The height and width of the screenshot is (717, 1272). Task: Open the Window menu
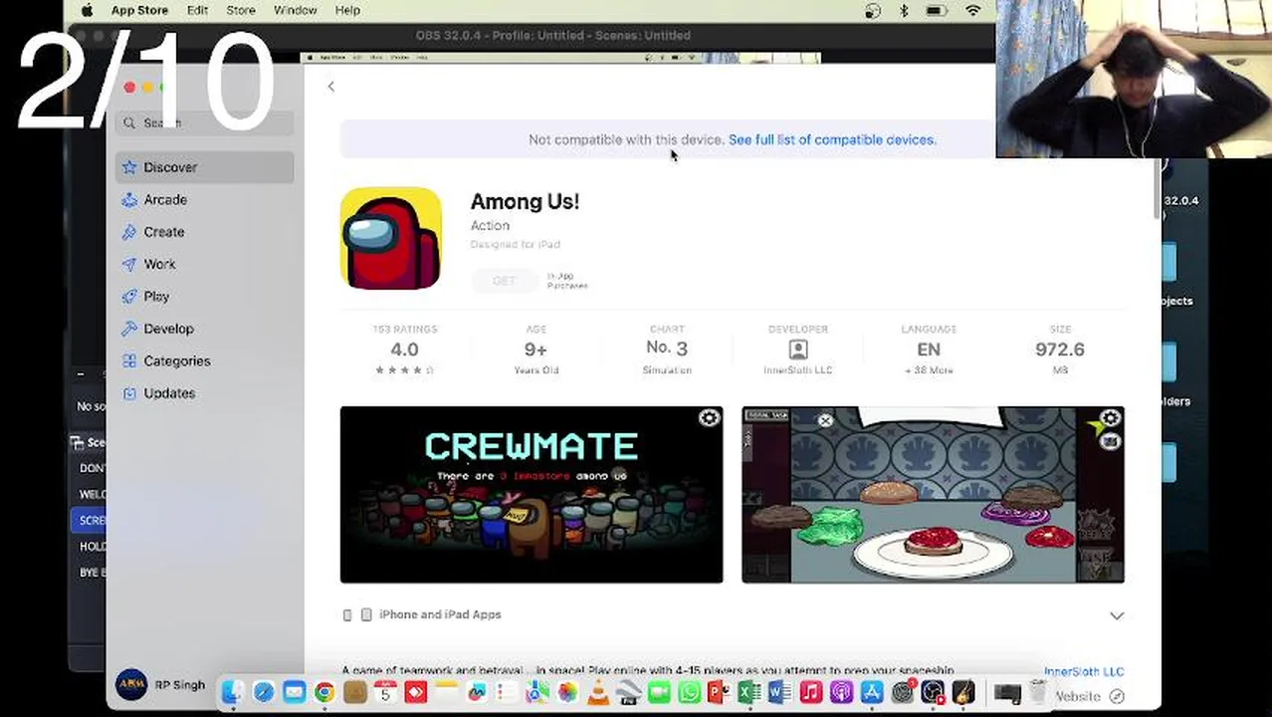click(x=295, y=10)
